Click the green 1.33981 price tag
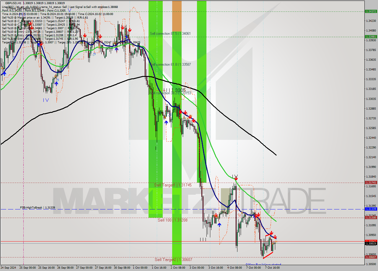 (x=371, y=37)
